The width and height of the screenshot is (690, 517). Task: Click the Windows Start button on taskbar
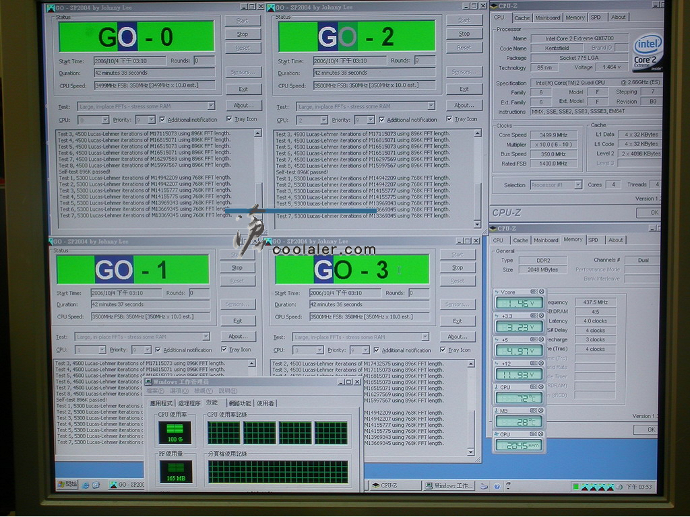point(67,485)
